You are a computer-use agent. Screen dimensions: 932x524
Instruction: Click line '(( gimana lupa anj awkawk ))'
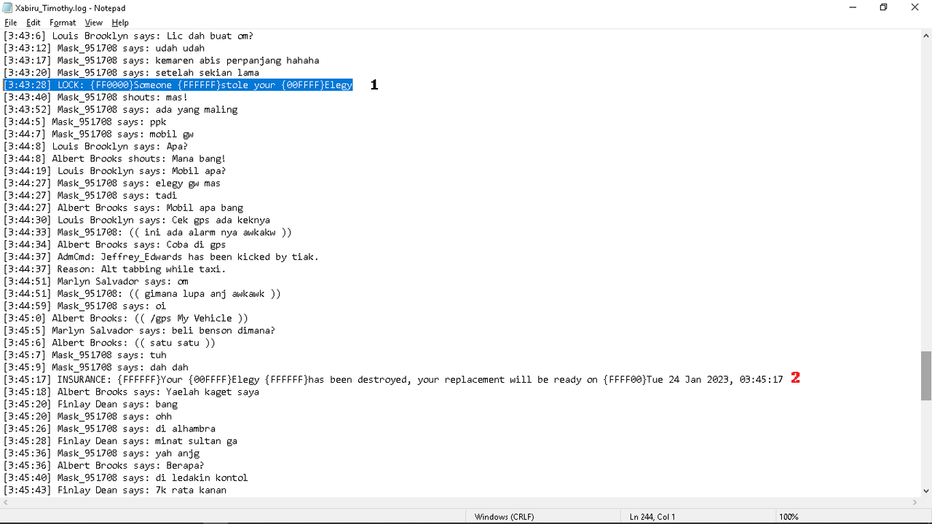142,294
